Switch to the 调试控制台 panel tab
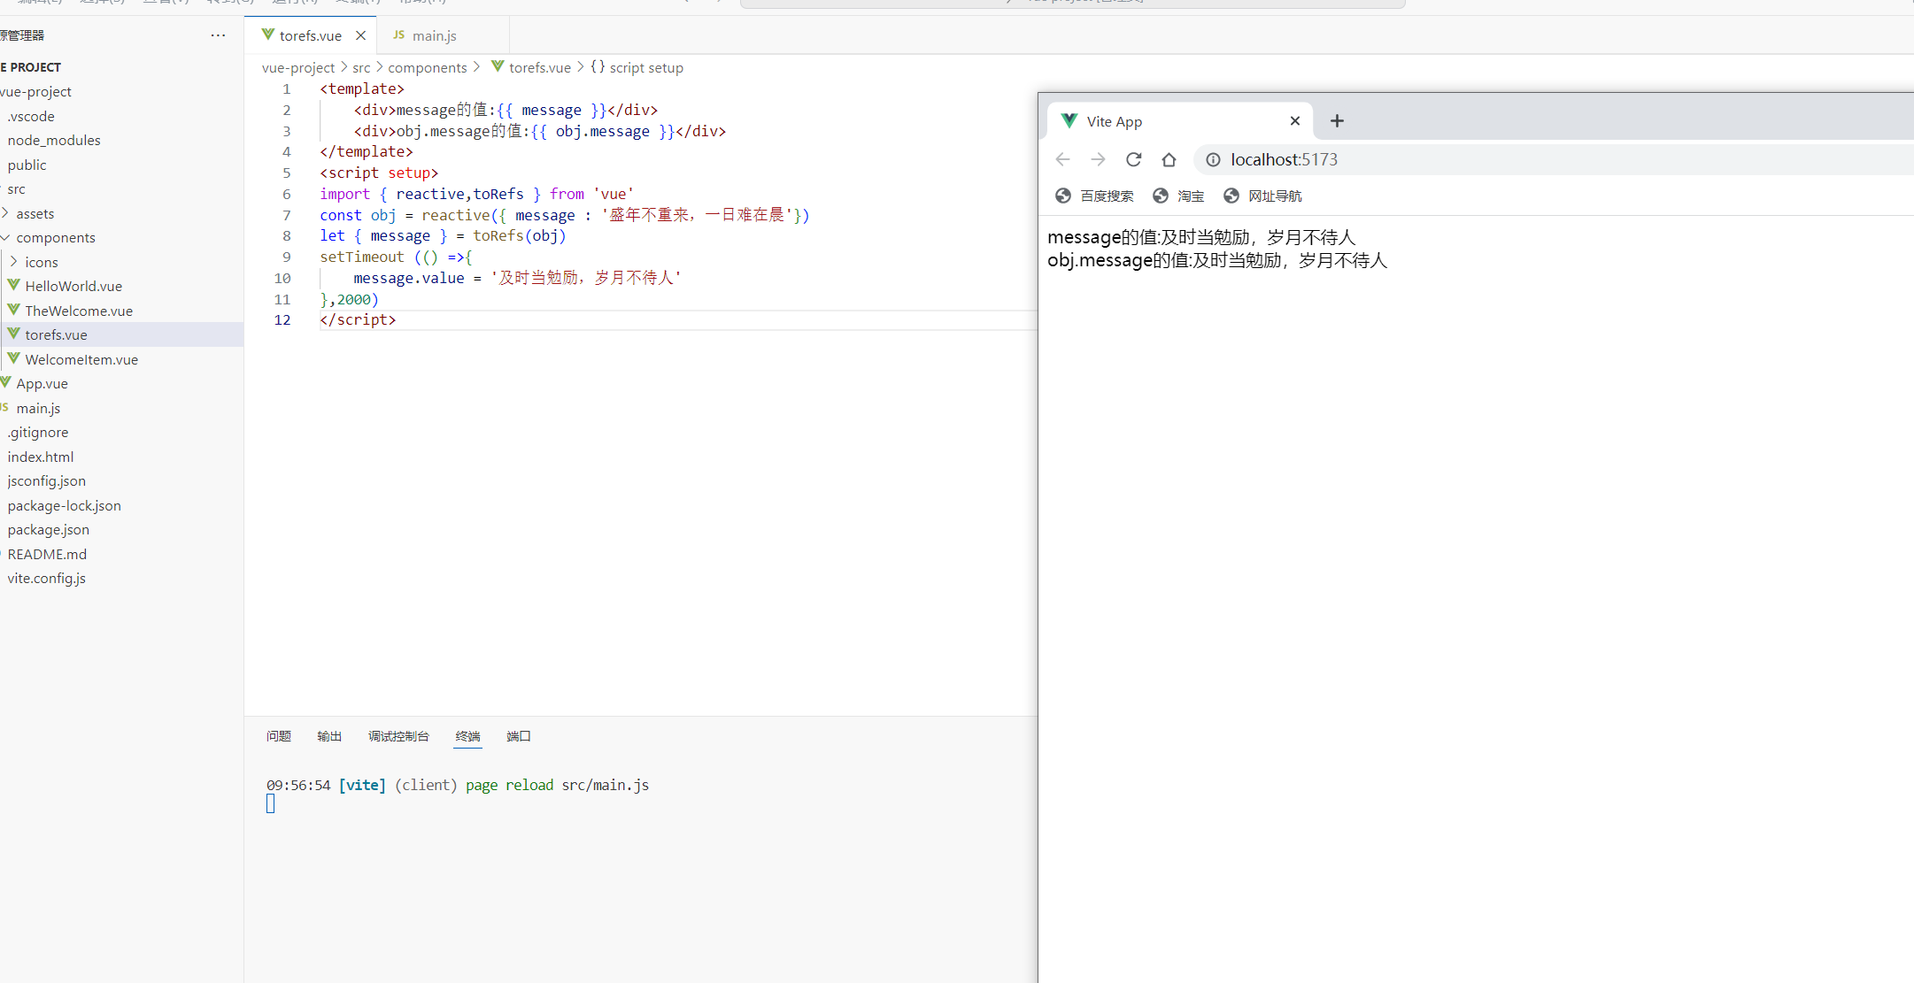The image size is (1914, 983). point(398,736)
